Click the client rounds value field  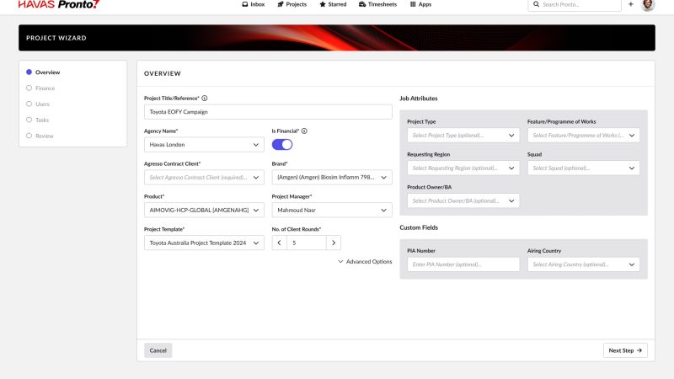point(307,243)
